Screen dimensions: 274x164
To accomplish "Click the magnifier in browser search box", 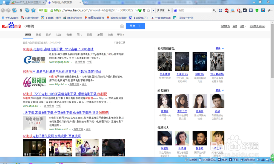I will [215, 10].
